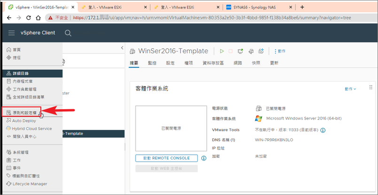378x195 pixels.
Task: Launch the console via monitor toolbar icon
Action: (240, 51)
